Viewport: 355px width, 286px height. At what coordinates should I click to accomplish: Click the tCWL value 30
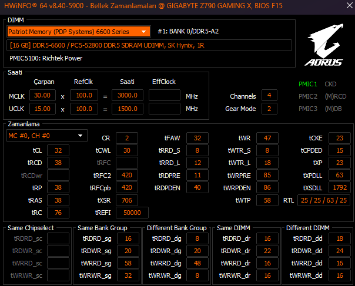[127, 150]
